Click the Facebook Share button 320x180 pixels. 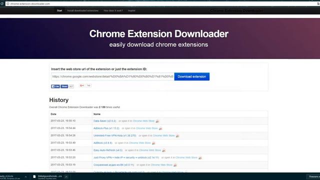coord(64,86)
